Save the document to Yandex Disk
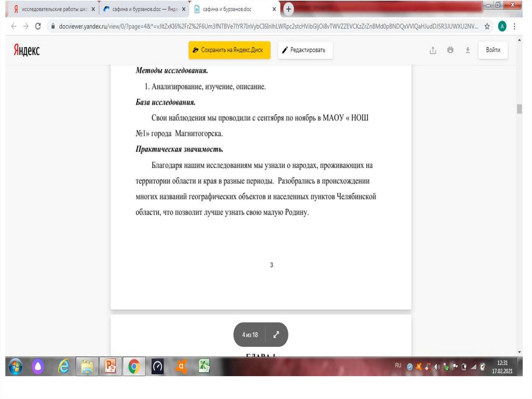 point(229,50)
